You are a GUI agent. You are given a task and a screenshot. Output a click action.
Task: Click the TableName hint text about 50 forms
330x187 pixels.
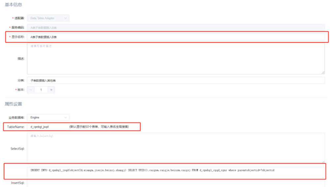tap(99, 127)
